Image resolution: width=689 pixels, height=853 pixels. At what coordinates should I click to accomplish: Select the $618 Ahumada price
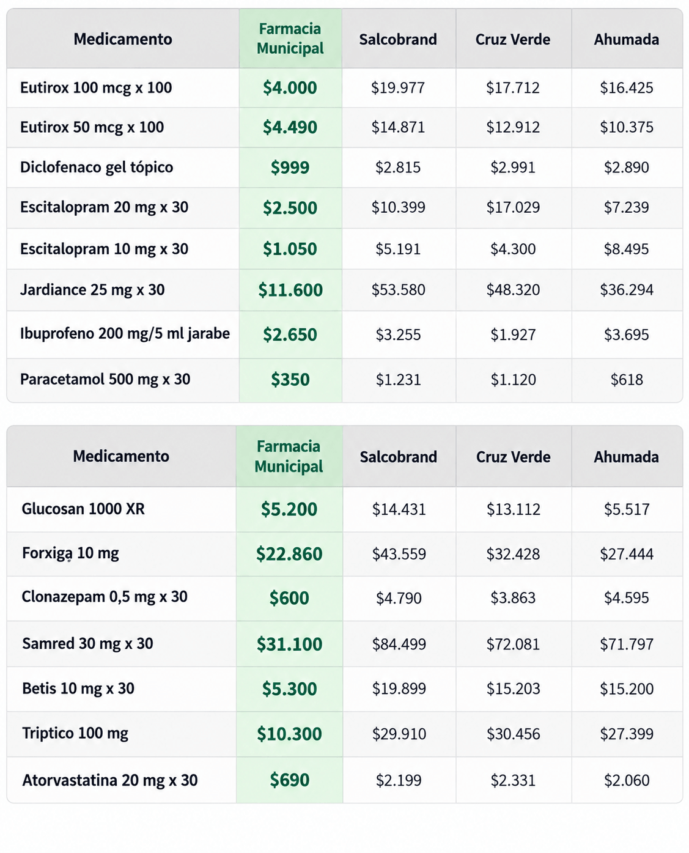pos(627,380)
